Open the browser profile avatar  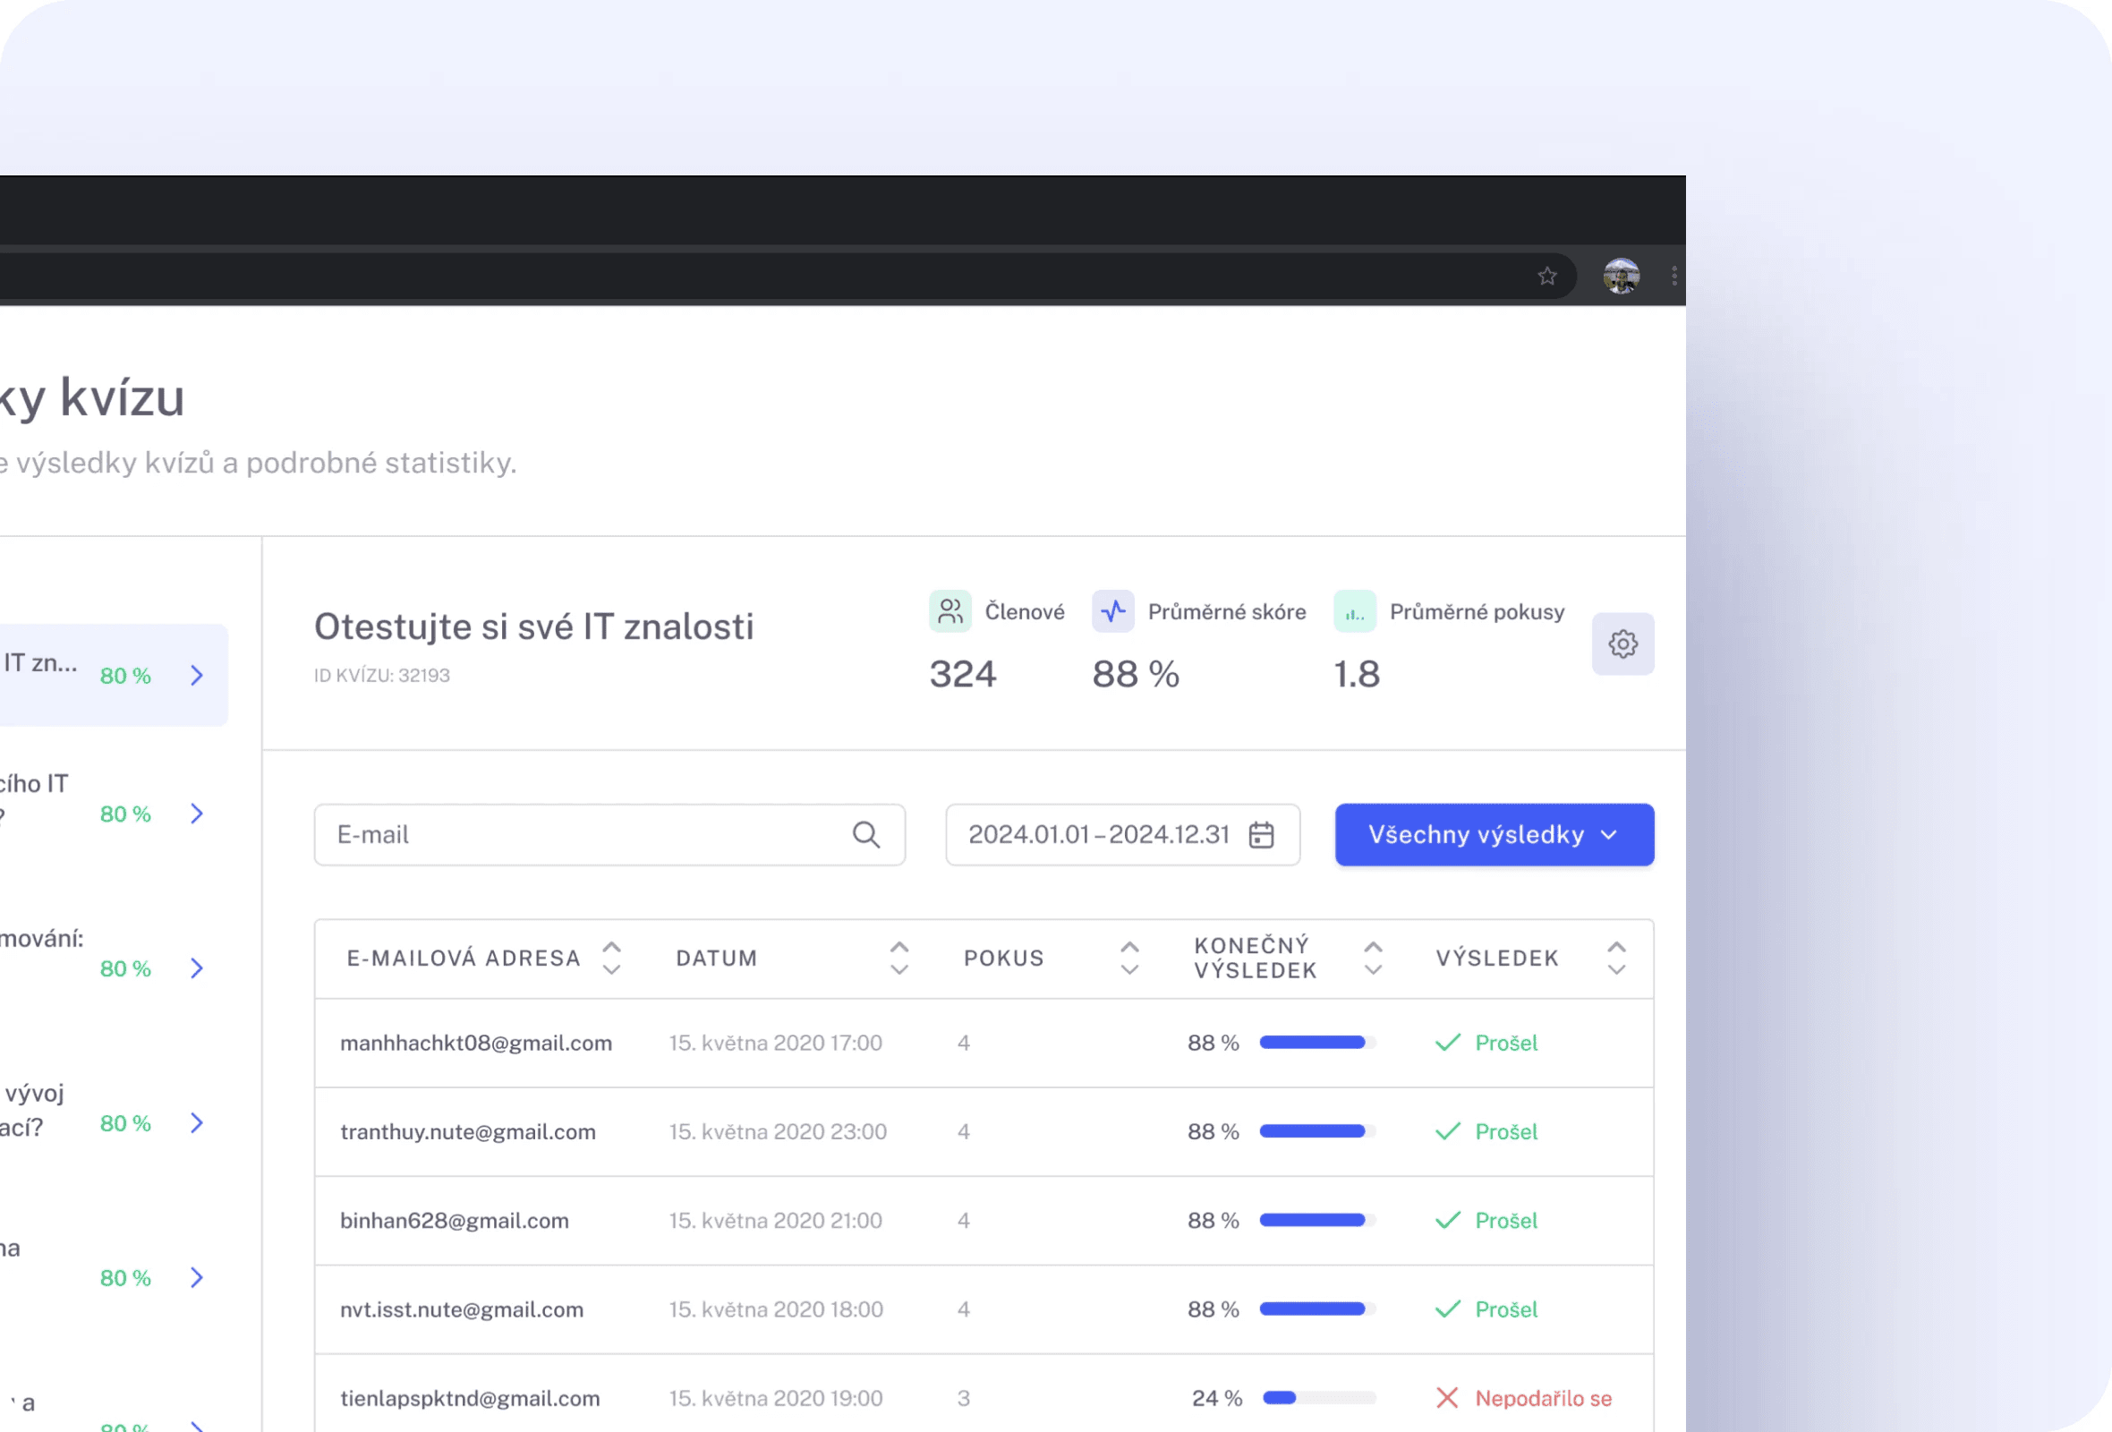[x=1622, y=277]
